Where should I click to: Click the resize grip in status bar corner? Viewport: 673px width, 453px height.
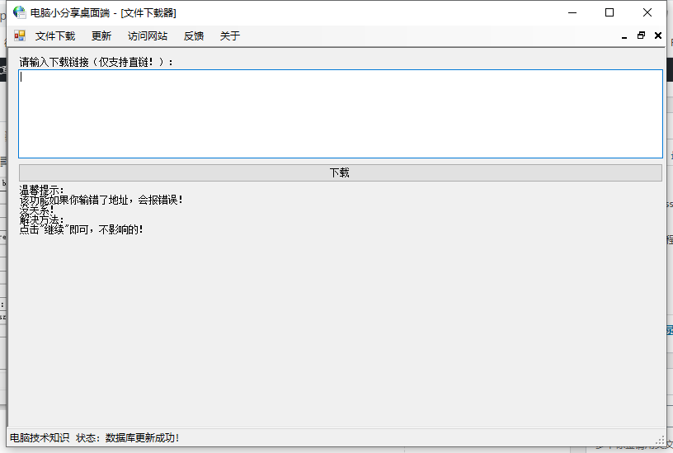click(660, 441)
